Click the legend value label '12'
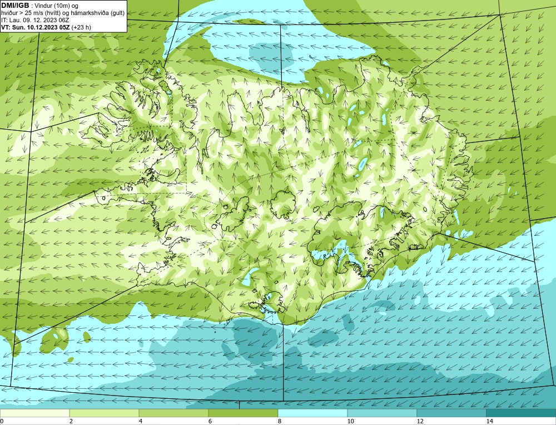The height and width of the screenshot is (425, 556). coord(420,421)
